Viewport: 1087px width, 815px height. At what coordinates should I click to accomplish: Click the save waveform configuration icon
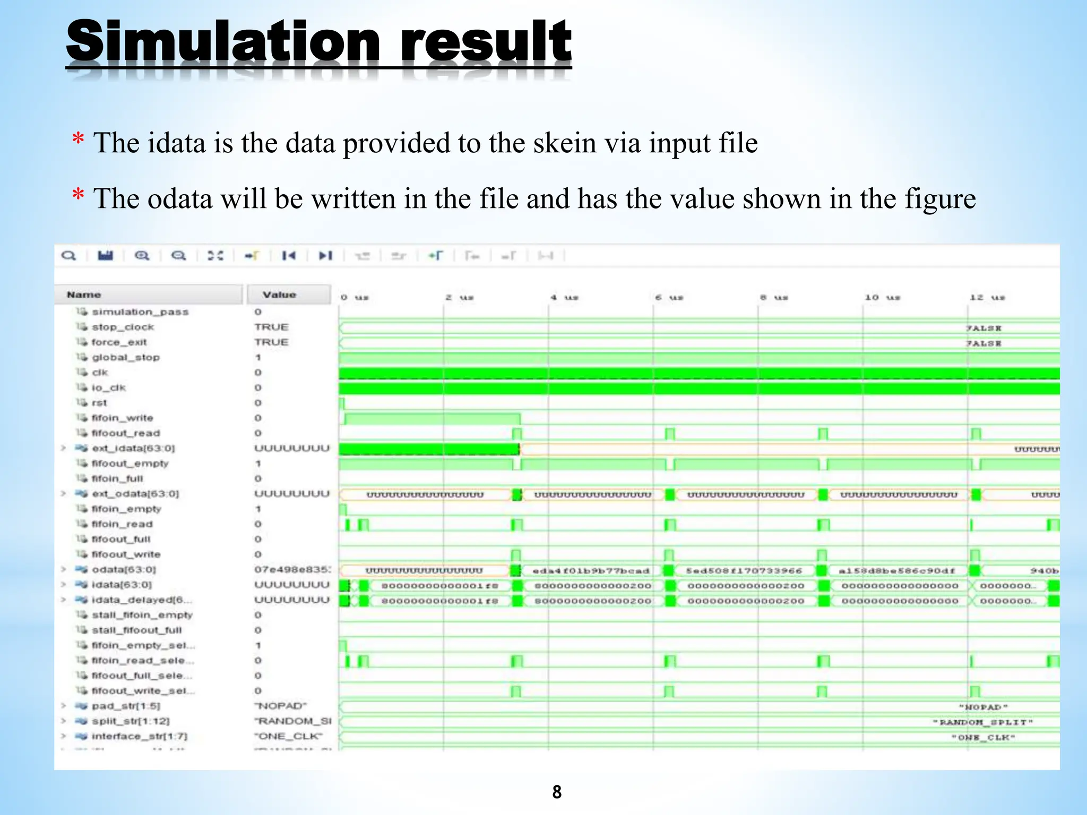point(106,256)
